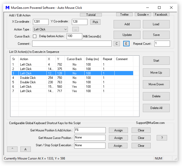Screen dimensions: 182x166
Task: Click the caret ^ button at bottom left
Action: [x=12, y=149]
